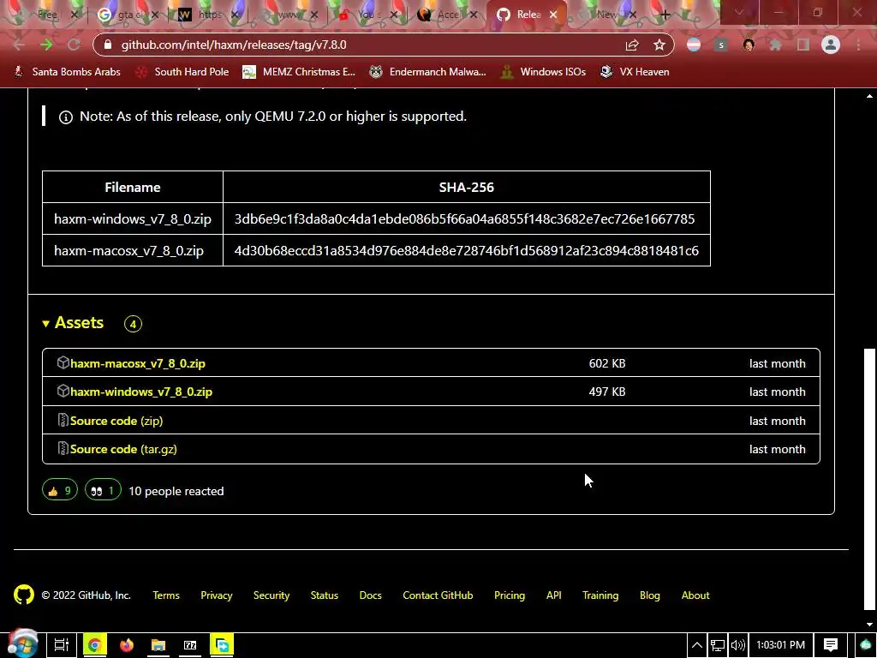Viewport: 877px width, 658px height.
Task: Collapse the Assets section
Action: click(x=73, y=323)
